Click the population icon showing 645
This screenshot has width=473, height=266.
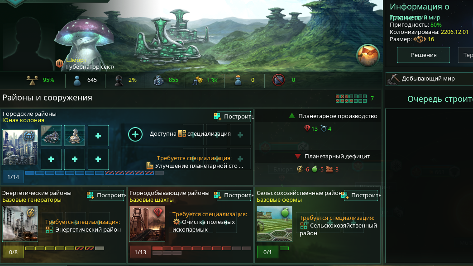point(77,80)
